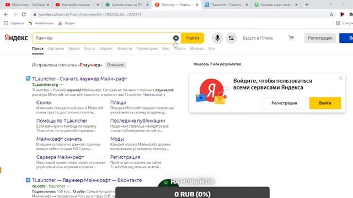Close the sign-in promo card
The height and width of the screenshot is (198, 353).
[x=340, y=78]
